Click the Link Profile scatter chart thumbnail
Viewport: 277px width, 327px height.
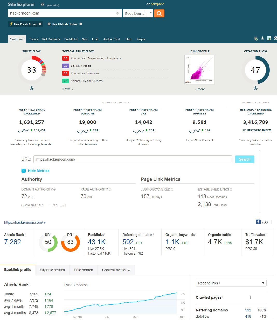(199, 70)
